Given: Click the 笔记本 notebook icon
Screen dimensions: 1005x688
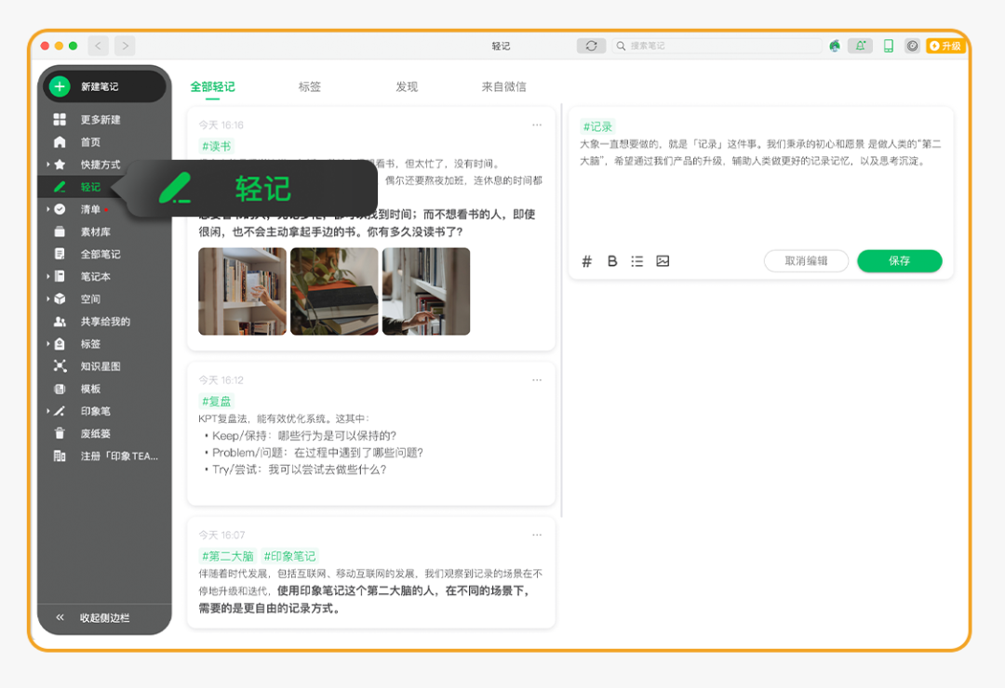Looking at the screenshot, I should [60, 276].
